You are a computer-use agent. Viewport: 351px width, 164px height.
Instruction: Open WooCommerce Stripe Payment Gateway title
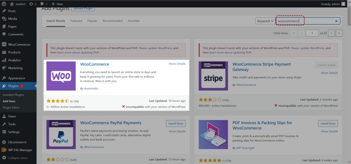[x=262, y=67]
